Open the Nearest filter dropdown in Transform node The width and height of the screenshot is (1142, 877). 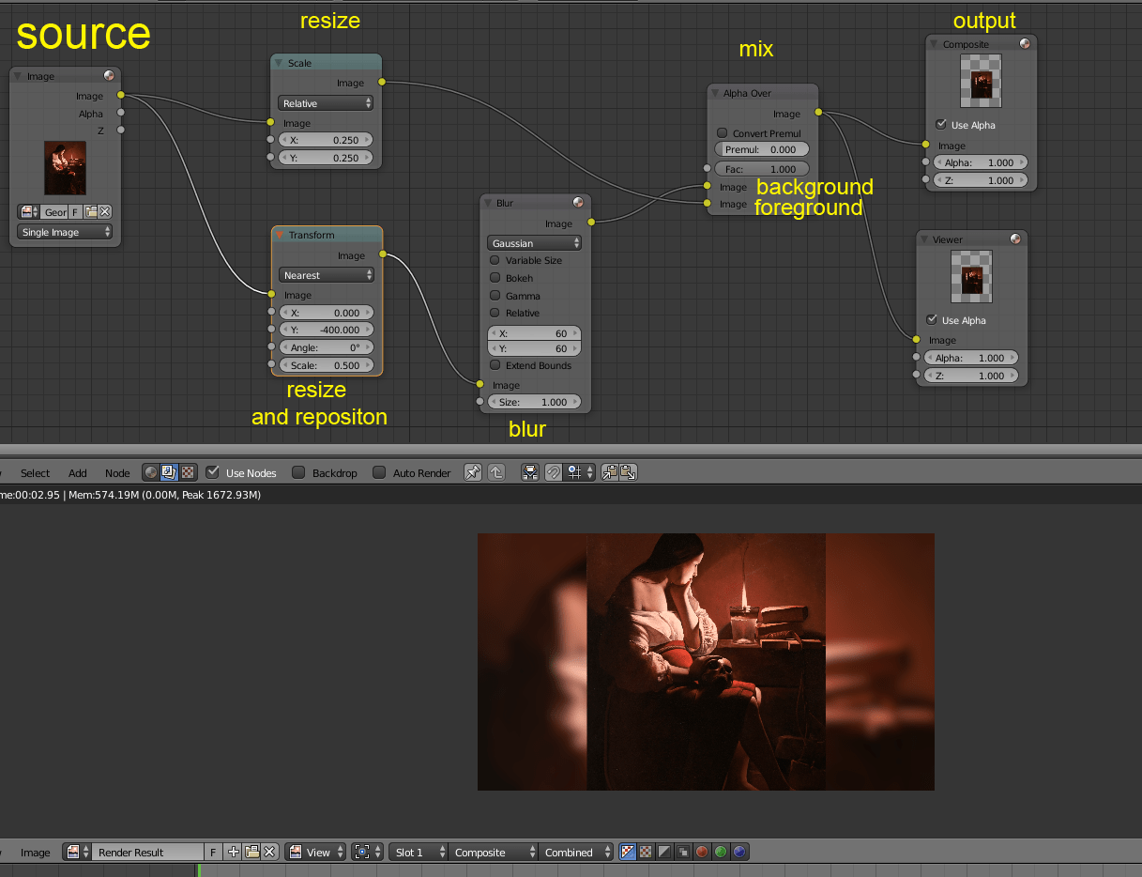pyautogui.click(x=327, y=275)
